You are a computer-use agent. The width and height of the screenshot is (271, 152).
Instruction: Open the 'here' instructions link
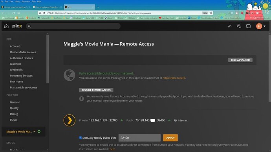point(112,149)
